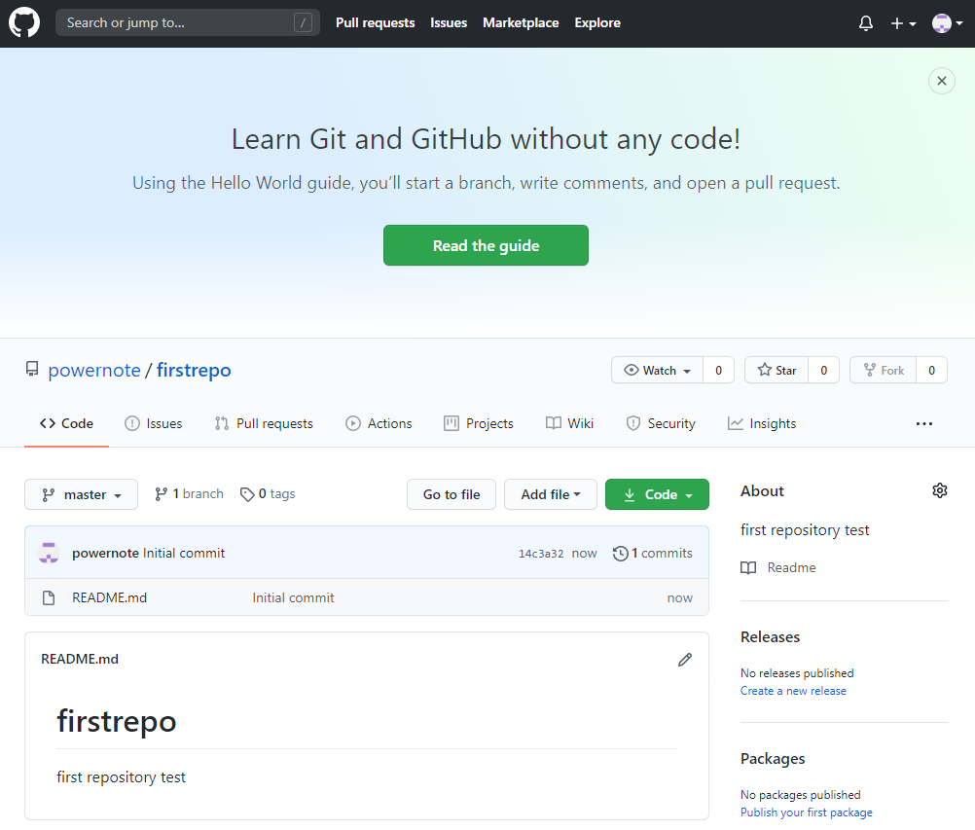This screenshot has height=830, width=975.
Task: Open the Initial commit message in header row
Action: point(184,553)
